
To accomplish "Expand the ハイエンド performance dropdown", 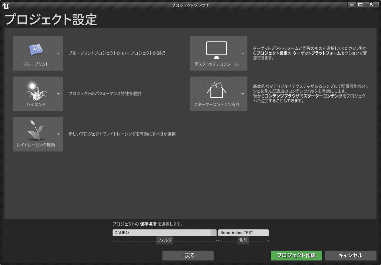I will coord(59,94).
